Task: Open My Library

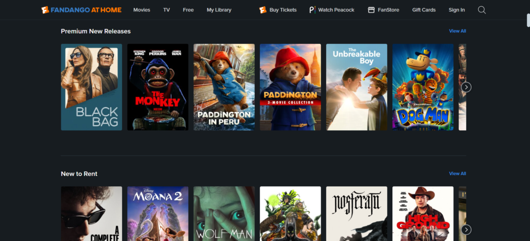Action: 219,10
